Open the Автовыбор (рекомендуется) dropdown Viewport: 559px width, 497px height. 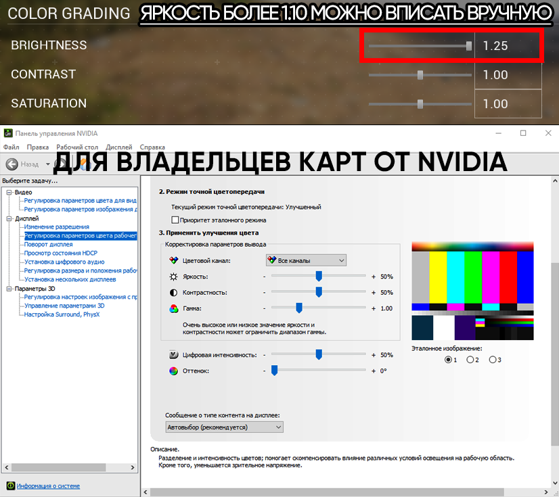pyautogui.click(x=224, y=427)
